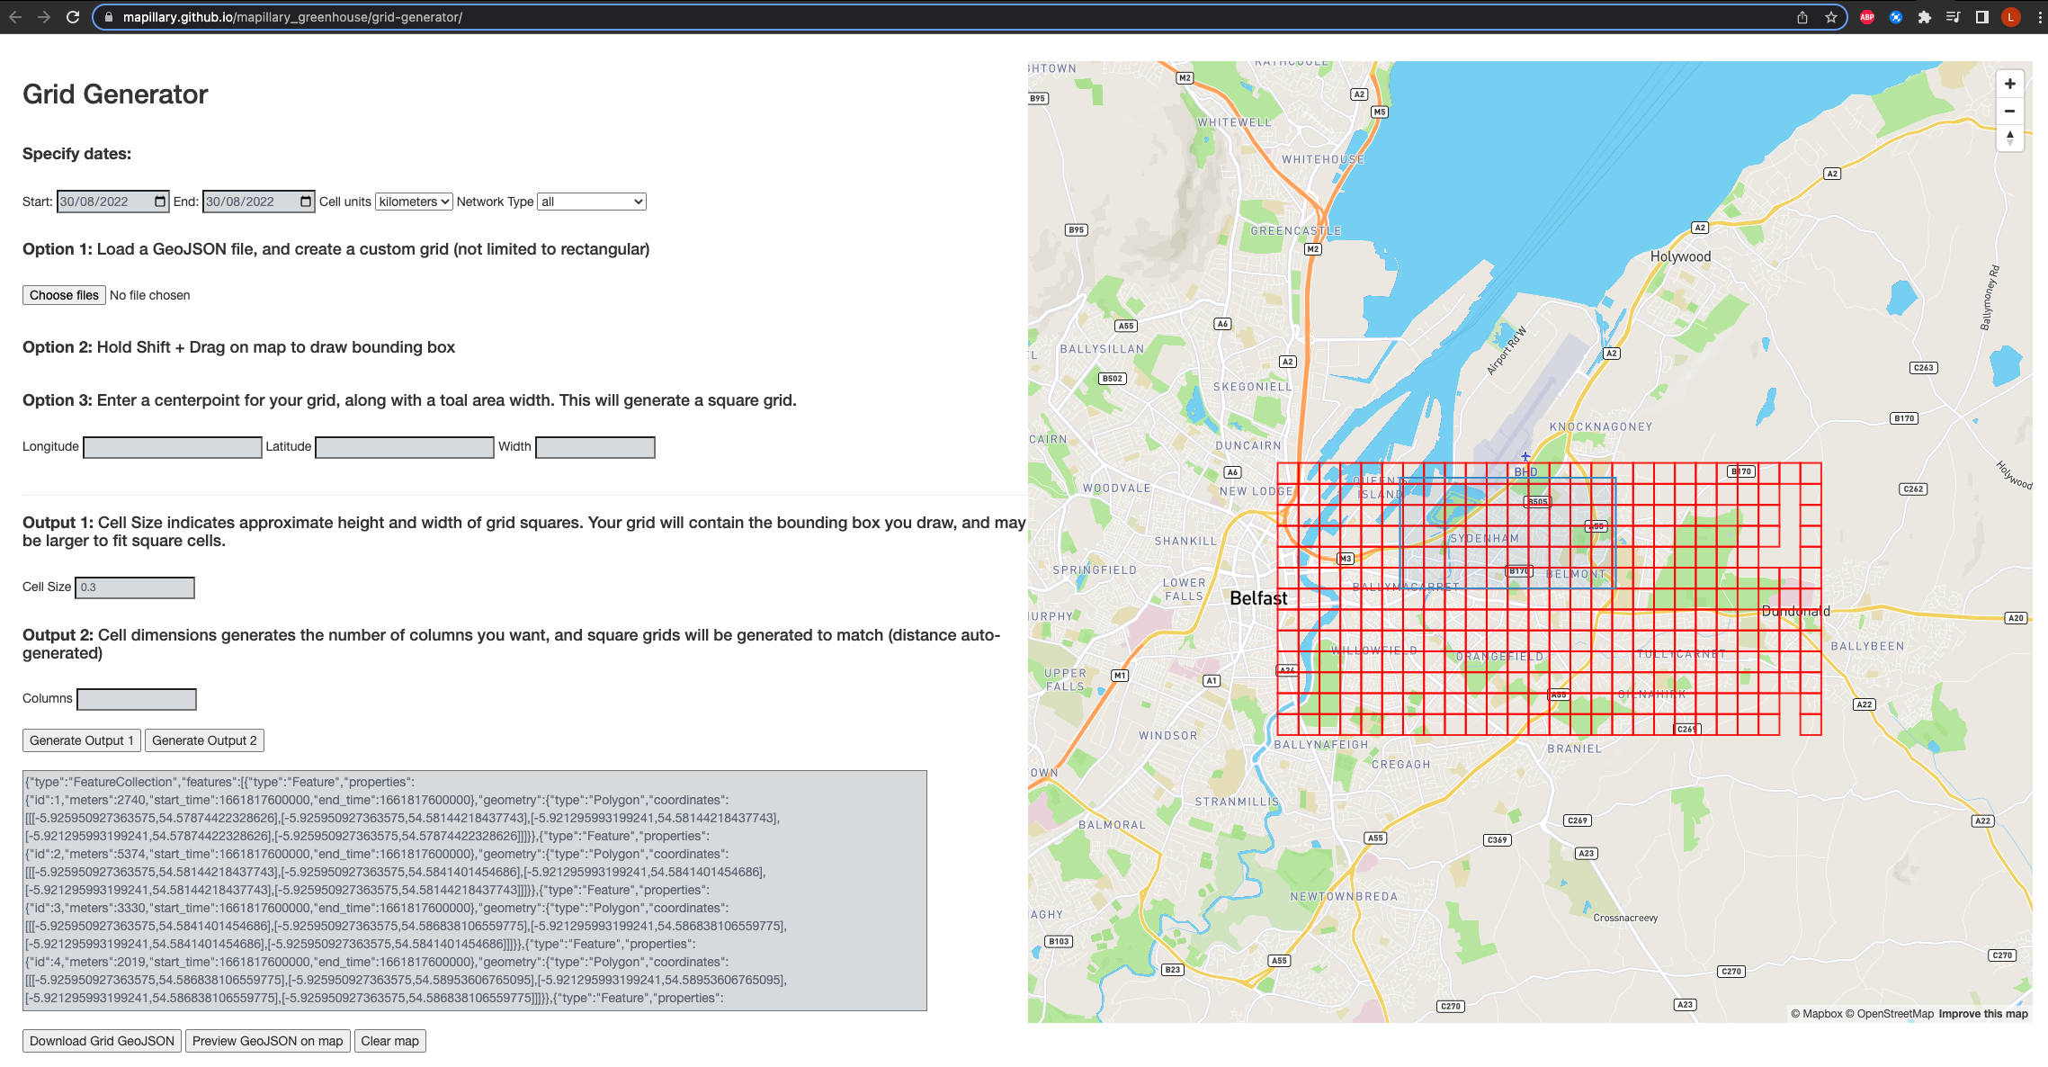Expand the Network Type dropdown

[x=591, y=202]
